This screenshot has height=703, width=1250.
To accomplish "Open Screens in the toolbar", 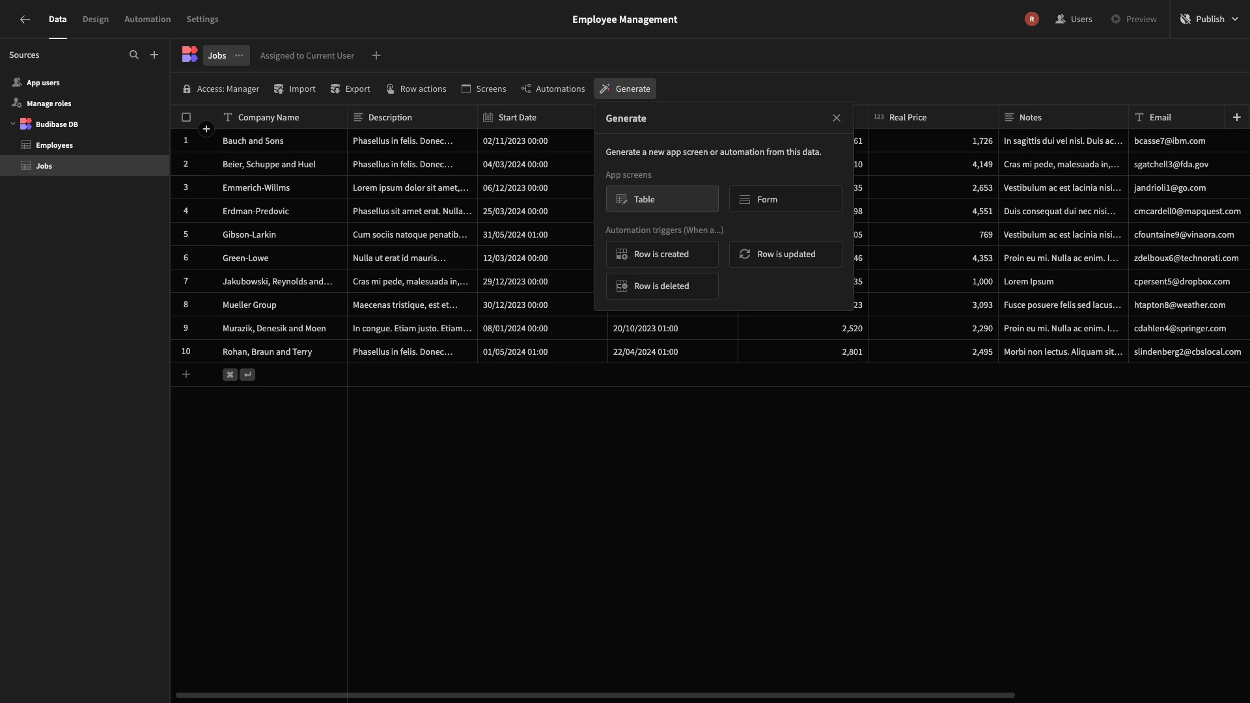I will (x=484, y=89).
